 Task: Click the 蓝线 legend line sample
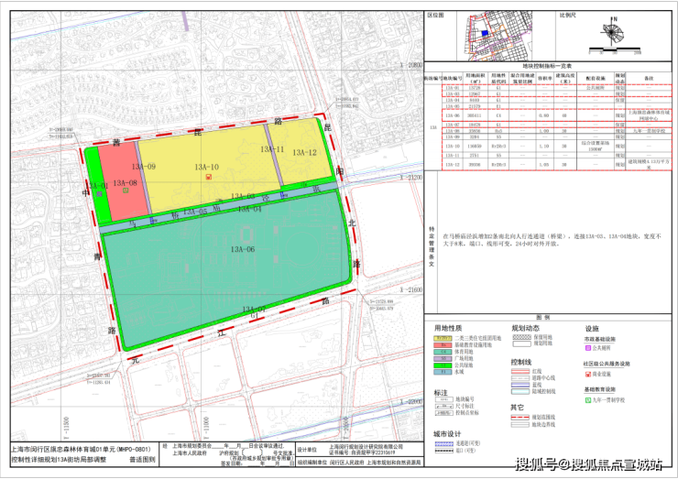pos(520,385)
